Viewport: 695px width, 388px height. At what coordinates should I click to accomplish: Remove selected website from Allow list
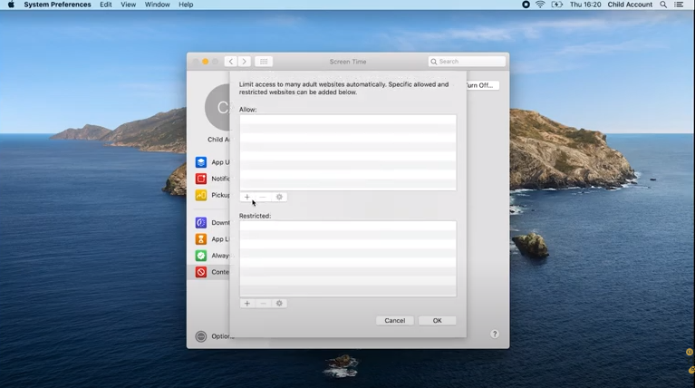pyautogui.click(x=263, y=197)
